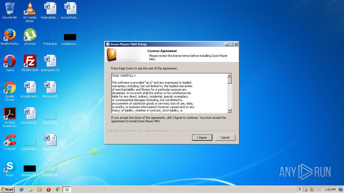Image resolution: width=344 pixels, height=193 pixels.
Task: Select the FileZilla Client shortcut
Action: (30, 63)
